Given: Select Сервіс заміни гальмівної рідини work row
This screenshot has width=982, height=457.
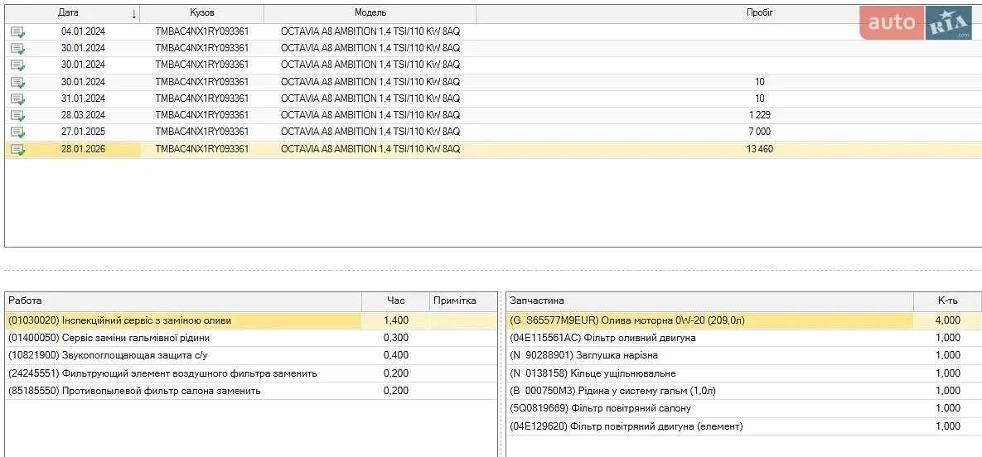Looking at the screenshot, I should click(x=250, y=338).
